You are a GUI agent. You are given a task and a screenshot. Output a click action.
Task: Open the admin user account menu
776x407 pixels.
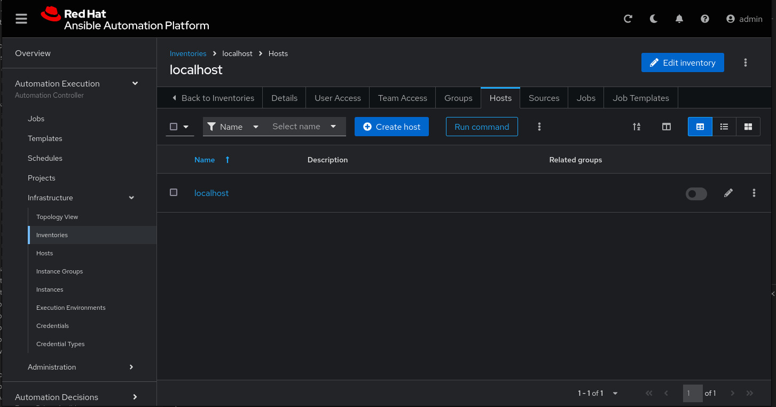tap(744, 19)
